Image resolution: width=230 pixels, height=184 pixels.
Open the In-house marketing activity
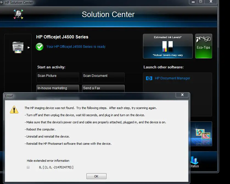(58, 88)
